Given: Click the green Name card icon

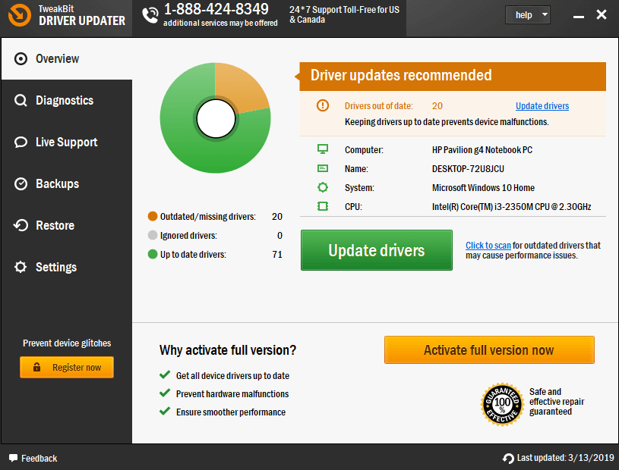Looking at the screenshot, I should pyautogui.click(x=323, y=168).
